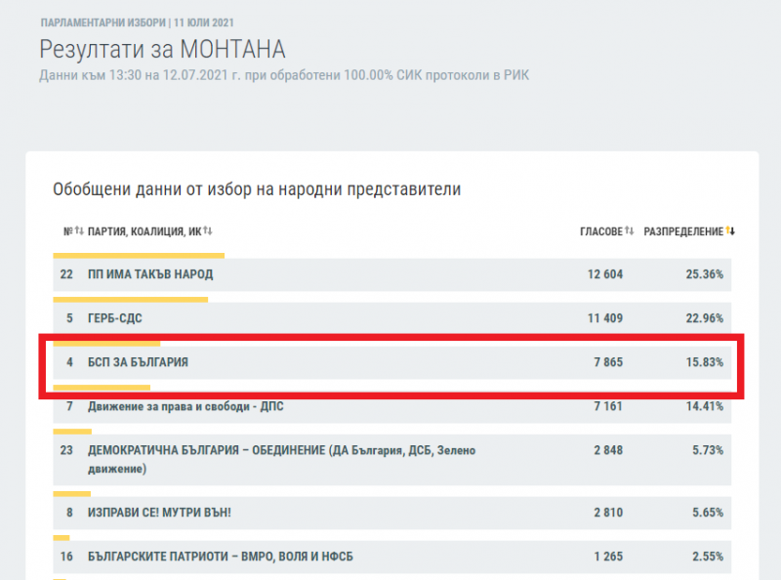Click sort arrows next to РАЗПРЕДЕЛЕНИЕ
Viewport: 781px width, 580px height.
click(x=729, y=231)
